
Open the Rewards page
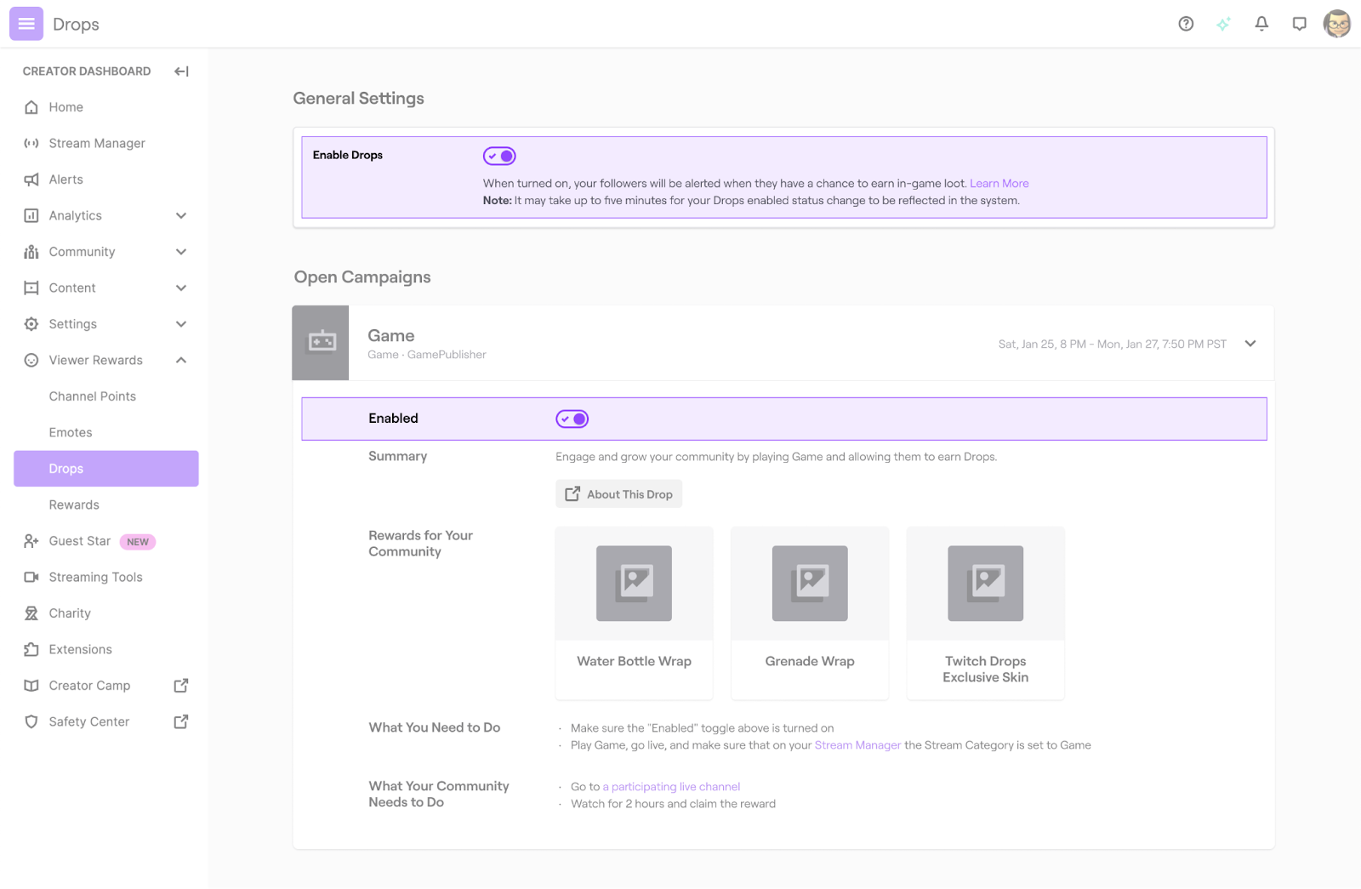[x=74, y=504]
